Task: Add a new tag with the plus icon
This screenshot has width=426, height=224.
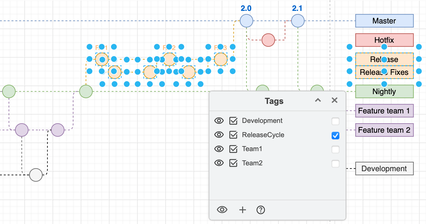Action: point(242,210)
